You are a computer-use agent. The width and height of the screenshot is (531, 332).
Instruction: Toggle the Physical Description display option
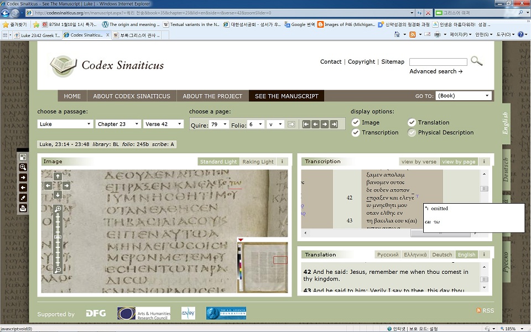pyautogui.click(x=412, y=132)
